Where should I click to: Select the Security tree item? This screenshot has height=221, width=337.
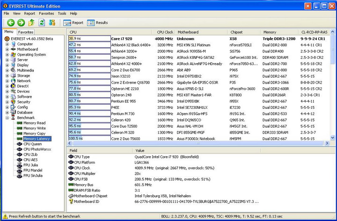[x=23, y=102]
